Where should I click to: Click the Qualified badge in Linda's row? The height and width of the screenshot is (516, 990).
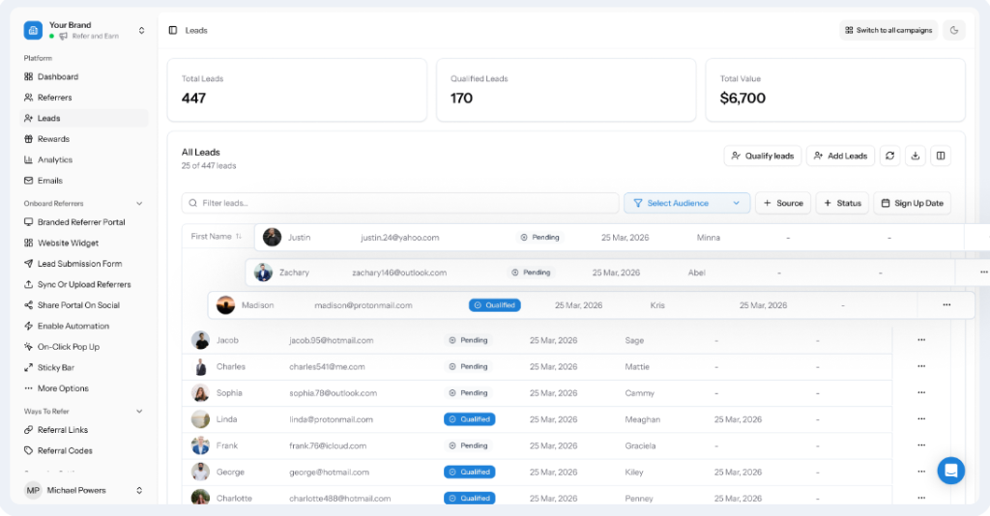point(469,419)
